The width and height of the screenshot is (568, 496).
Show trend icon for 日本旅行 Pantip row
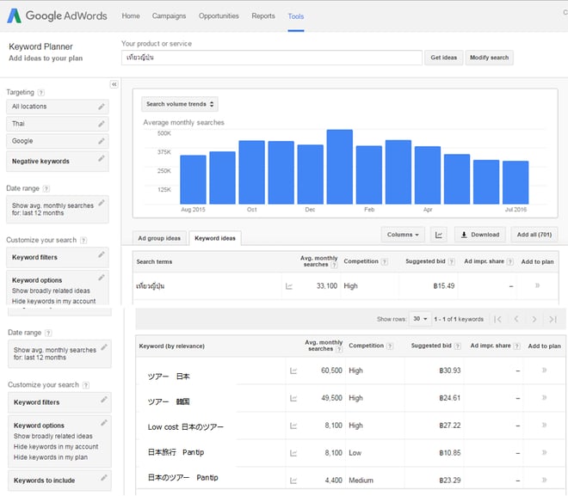(293, 453)
